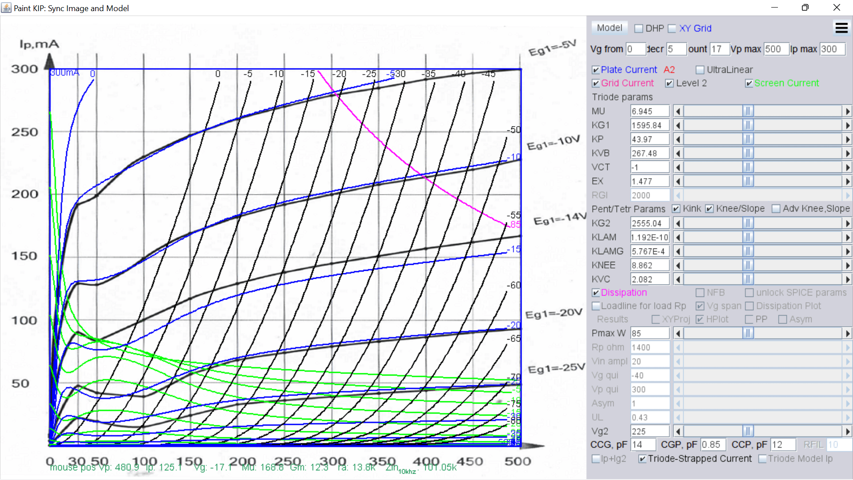
Task: Click the KG2 slider right arrow
Action: (847, 223)
